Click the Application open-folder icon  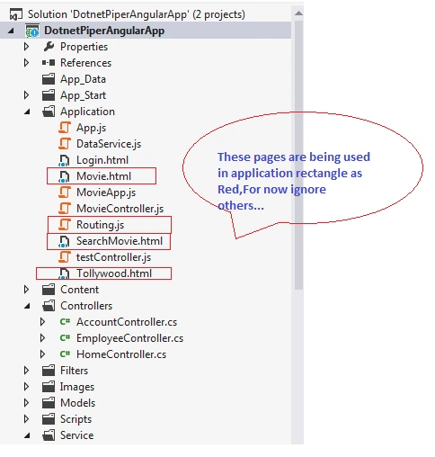[49, 112]
